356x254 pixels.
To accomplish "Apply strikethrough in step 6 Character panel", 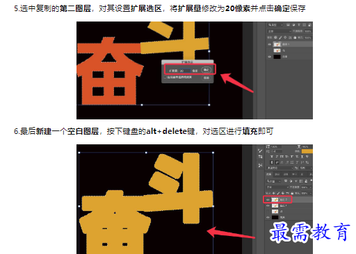I will coord(307,157).
